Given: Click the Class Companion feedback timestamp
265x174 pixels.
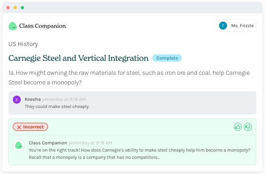Looking at the screenshot, I should click(x=90, y=143).
